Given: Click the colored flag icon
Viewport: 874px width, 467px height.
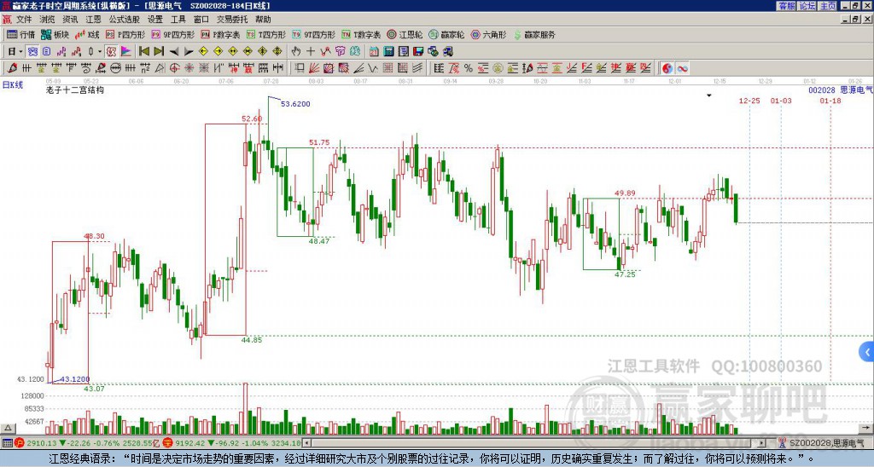Looking at the screenshot, I should coord(126,52).
